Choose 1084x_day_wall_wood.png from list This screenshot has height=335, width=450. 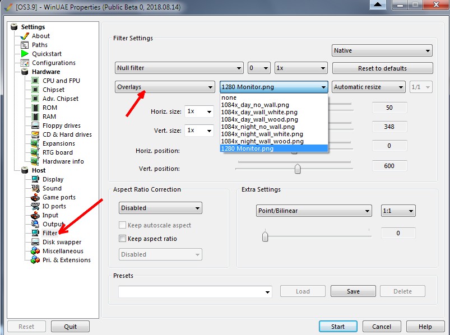tap(259, 119)
